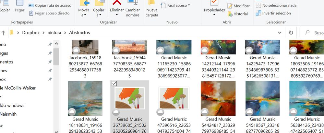Create folder with Nueva carpeta icon

coord(152,4)
